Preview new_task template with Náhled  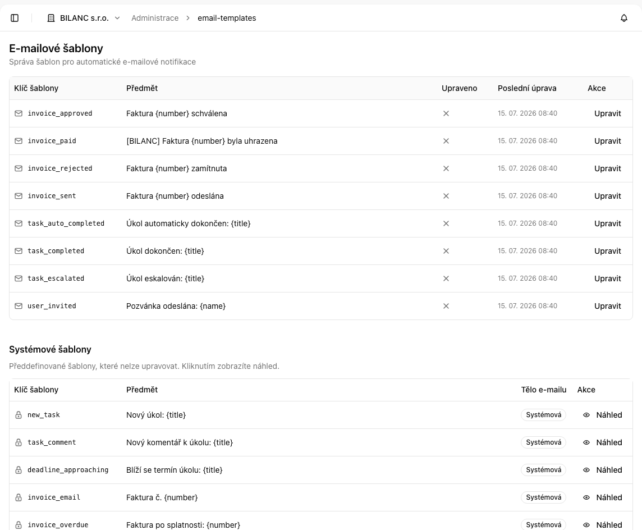click(x=603, y=415)
